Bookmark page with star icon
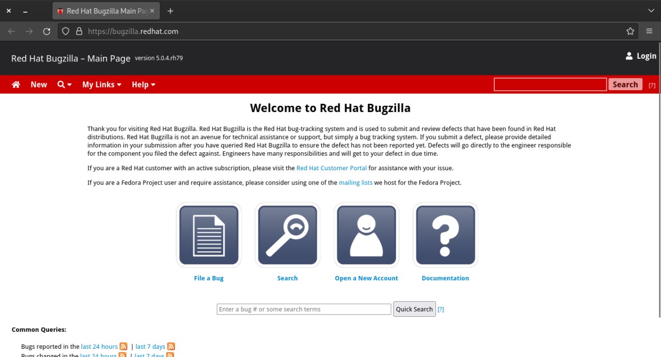The image size is (661, 357). [630, 31]
